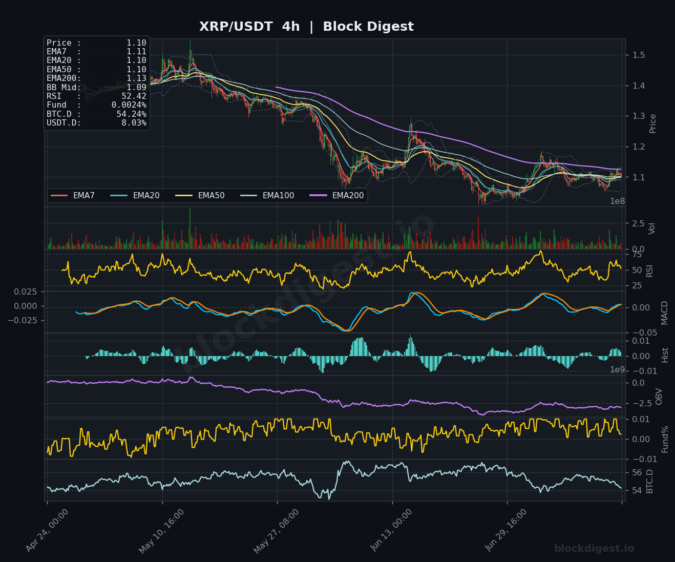Click the 75 RSI axis tick

coord(637,255)
